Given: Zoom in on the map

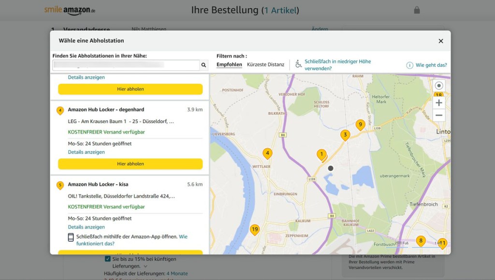Looking at the screenshot, I should 439,103.
